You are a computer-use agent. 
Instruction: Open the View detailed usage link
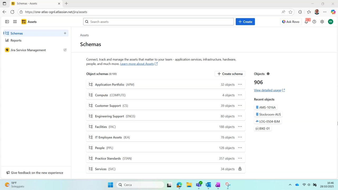point(269,90)
